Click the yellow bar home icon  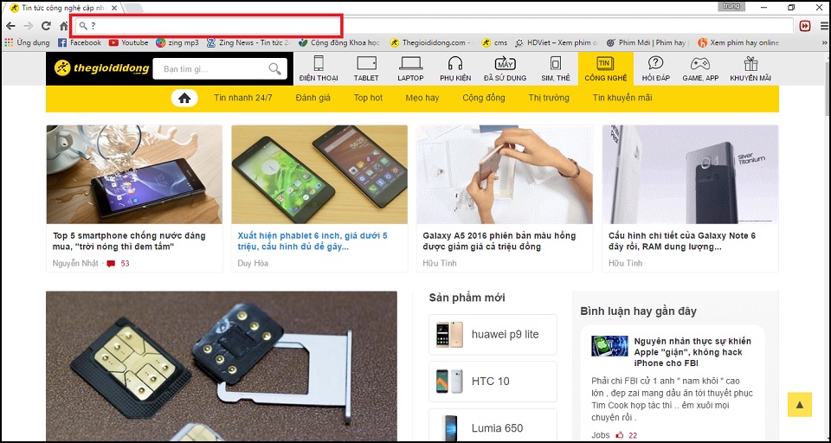[x=184, y=98]
